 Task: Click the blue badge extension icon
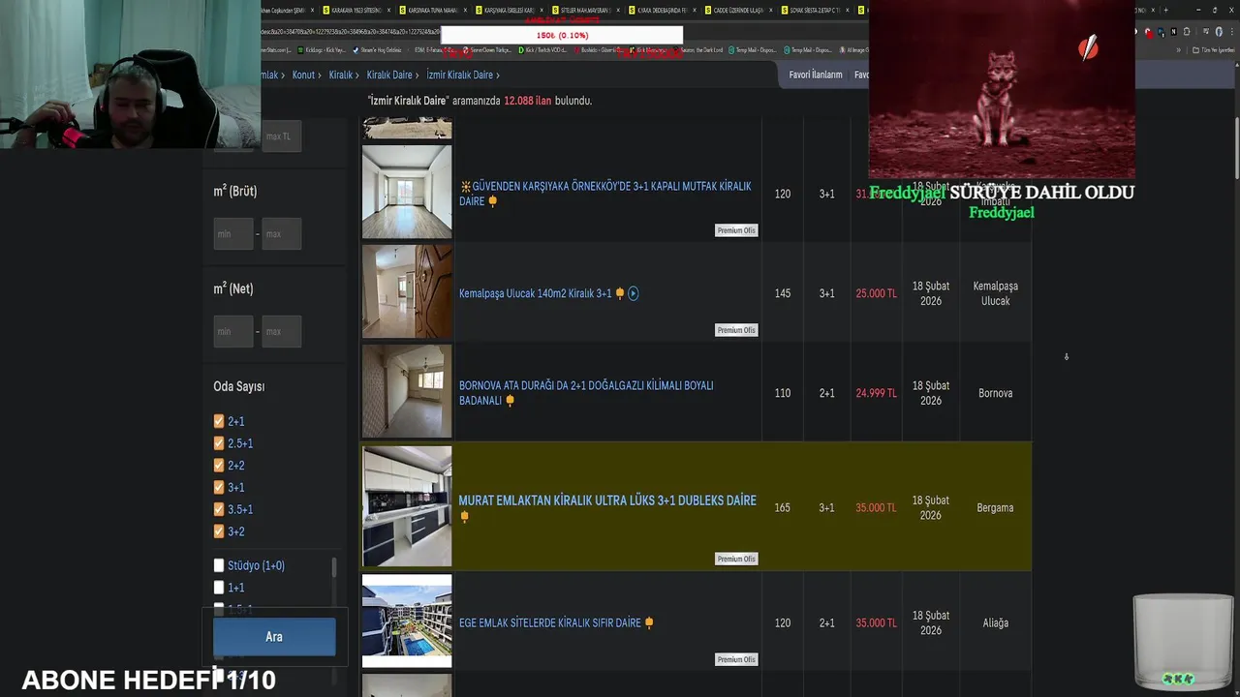pos(1161,32)
